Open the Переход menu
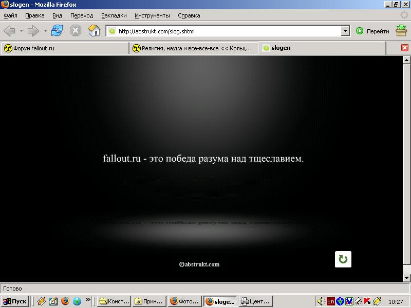411x308 pixels. 82,15
